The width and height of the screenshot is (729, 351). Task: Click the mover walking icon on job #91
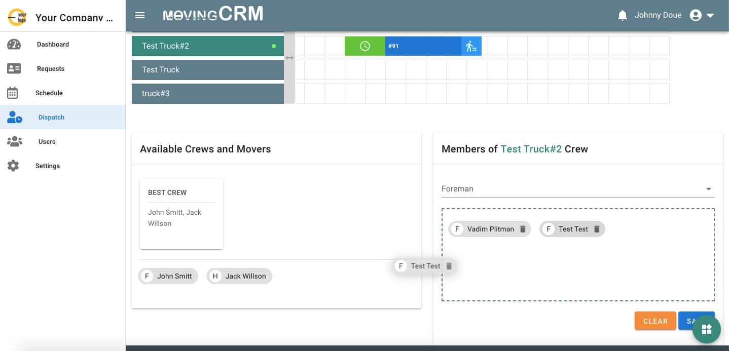(x=471, y=46)
